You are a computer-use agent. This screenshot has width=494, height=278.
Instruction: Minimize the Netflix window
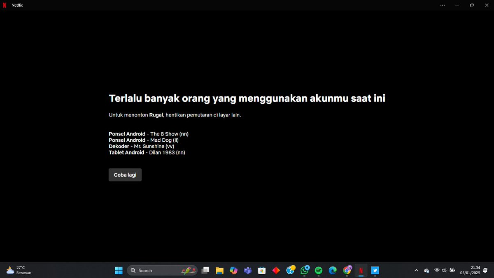(457, 5)
